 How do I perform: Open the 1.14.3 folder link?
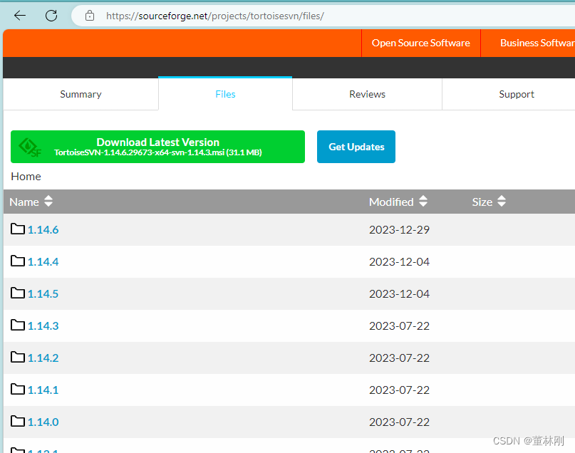coord(43,326)
